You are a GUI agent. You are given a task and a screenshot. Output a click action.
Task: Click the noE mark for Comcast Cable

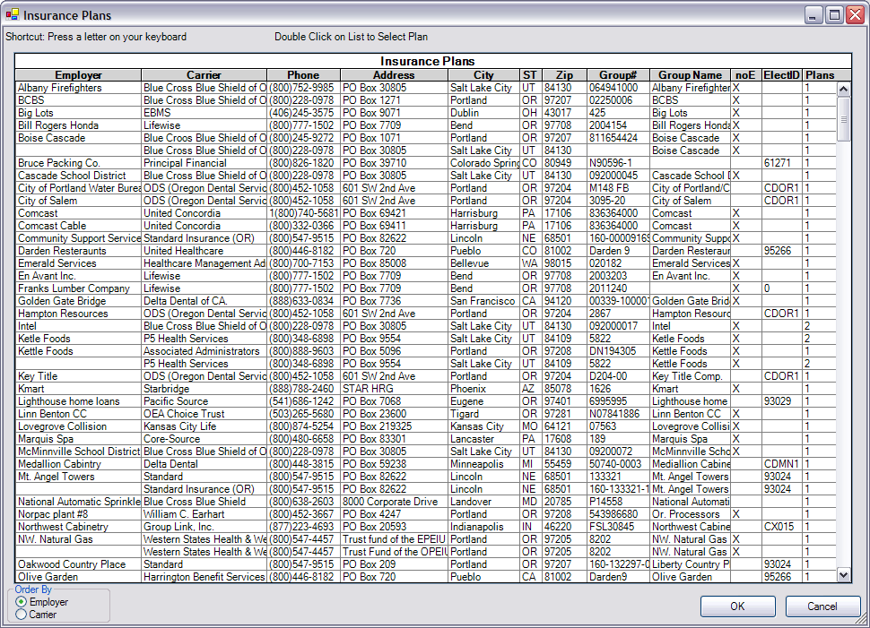(736, 226)
